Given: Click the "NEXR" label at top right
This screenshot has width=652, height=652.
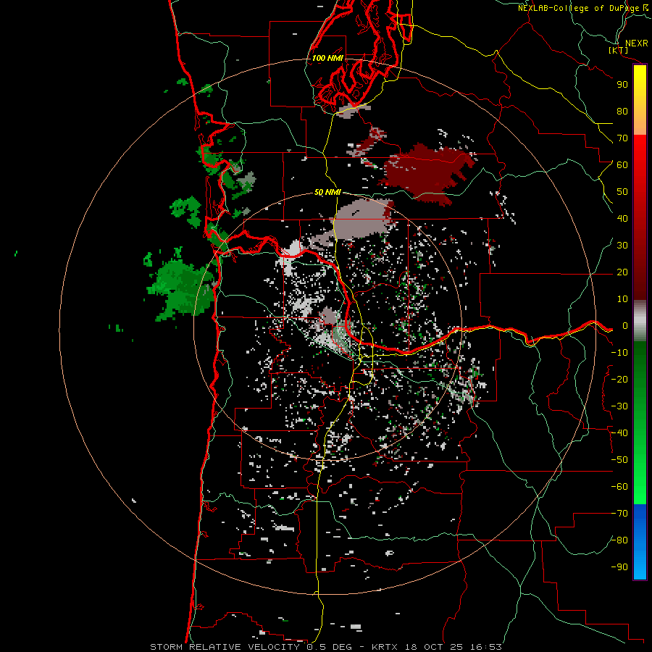Looking at the screenshot, I should point(636,43).
